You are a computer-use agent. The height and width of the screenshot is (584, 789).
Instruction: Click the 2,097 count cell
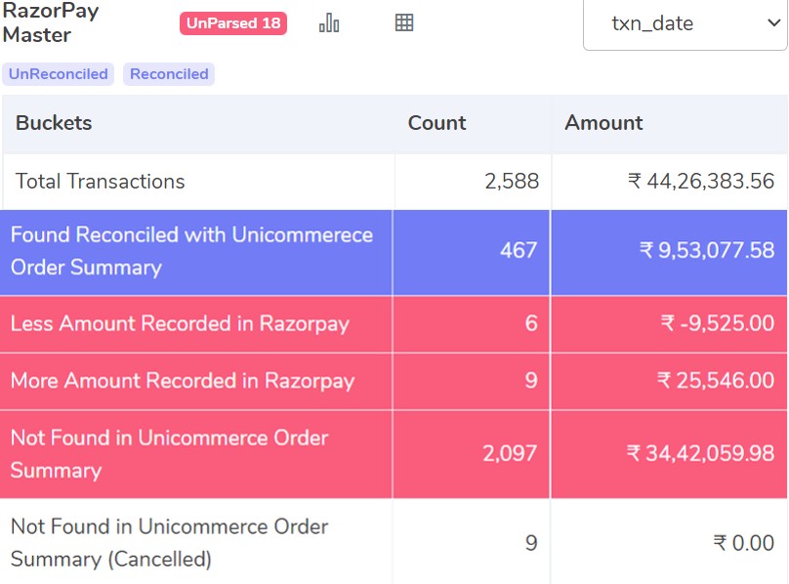[x=471, y=454]
